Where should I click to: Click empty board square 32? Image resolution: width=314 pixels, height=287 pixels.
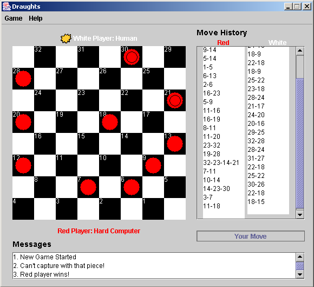[45, 57]
